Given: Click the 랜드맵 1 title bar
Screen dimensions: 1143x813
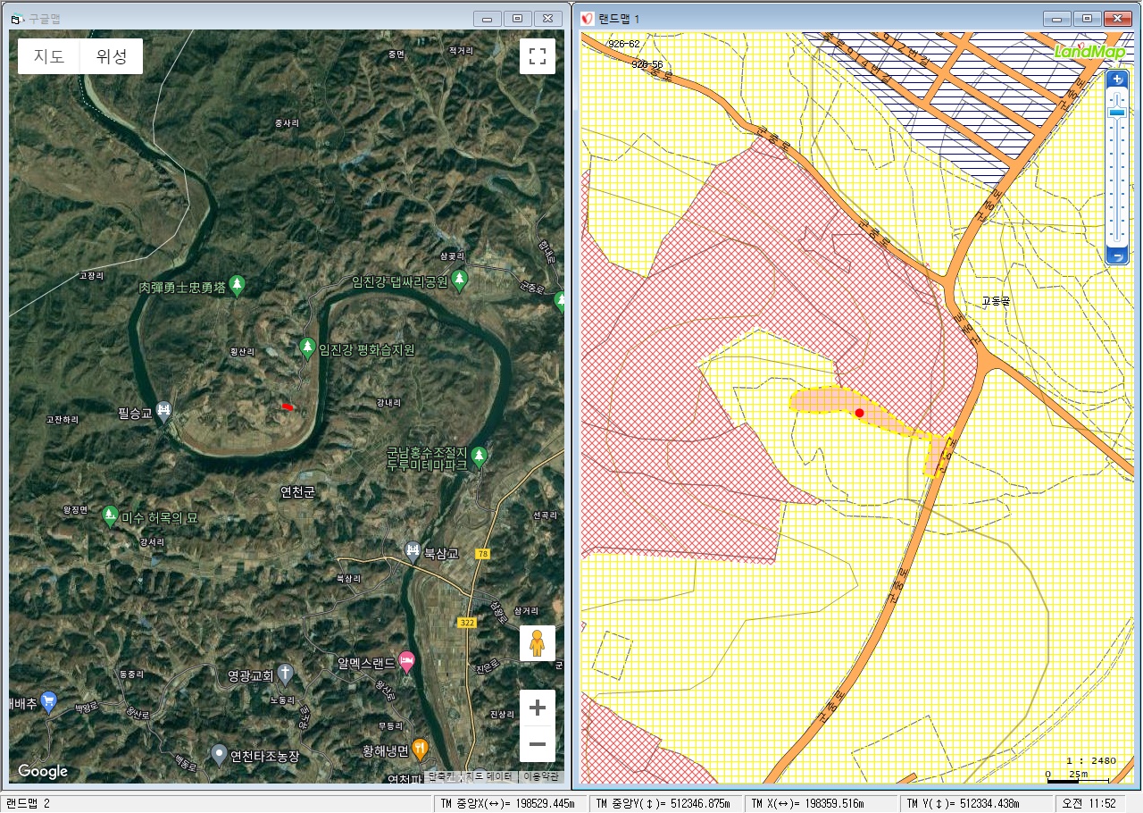Looking at the screenshot, I should (804, 18).
